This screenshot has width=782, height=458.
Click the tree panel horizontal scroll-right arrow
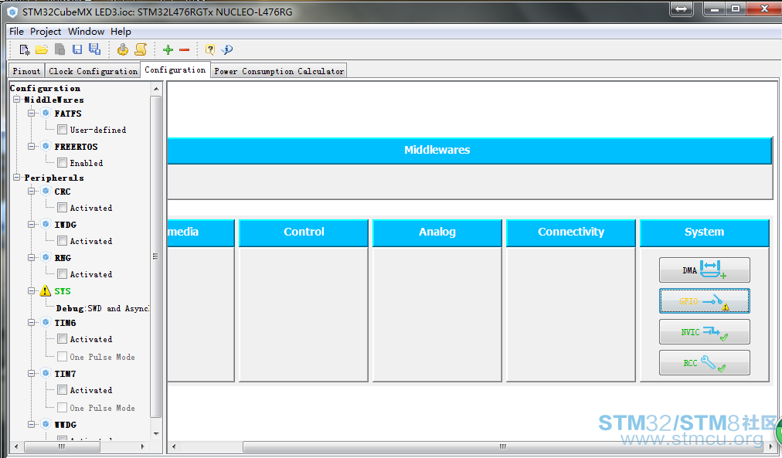[143, 446]
